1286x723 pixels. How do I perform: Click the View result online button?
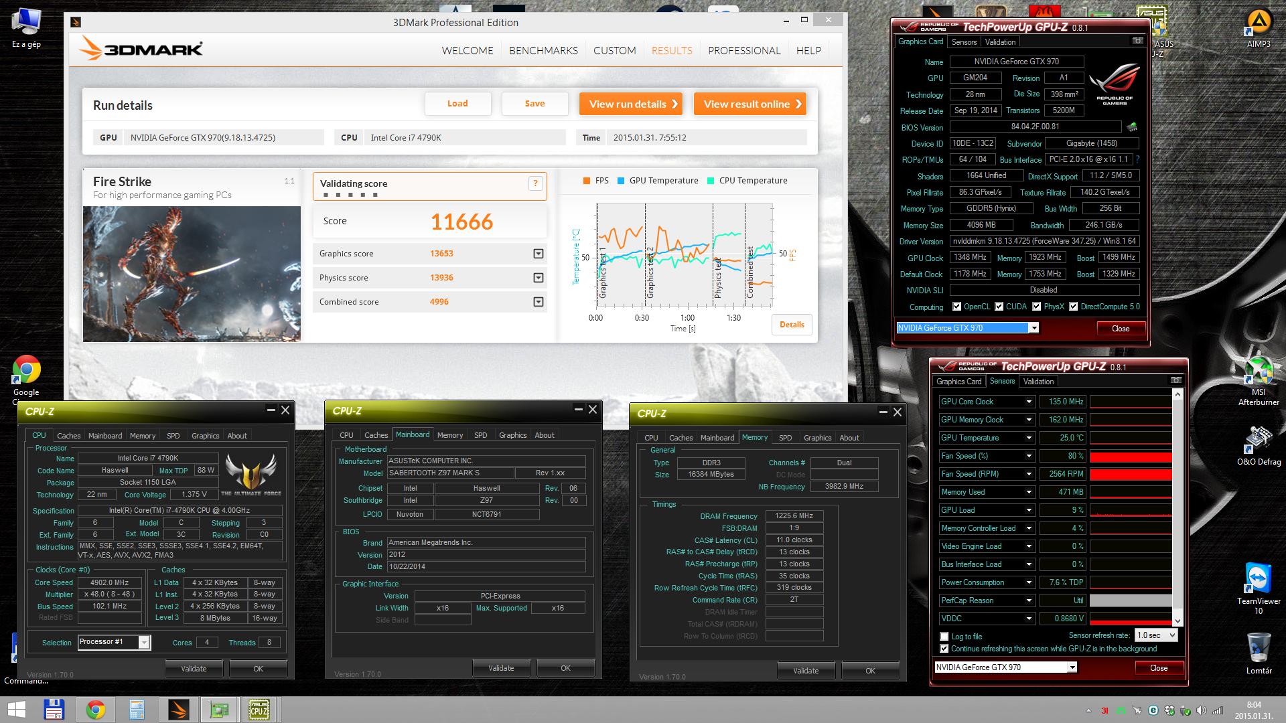tap(750, 104)
